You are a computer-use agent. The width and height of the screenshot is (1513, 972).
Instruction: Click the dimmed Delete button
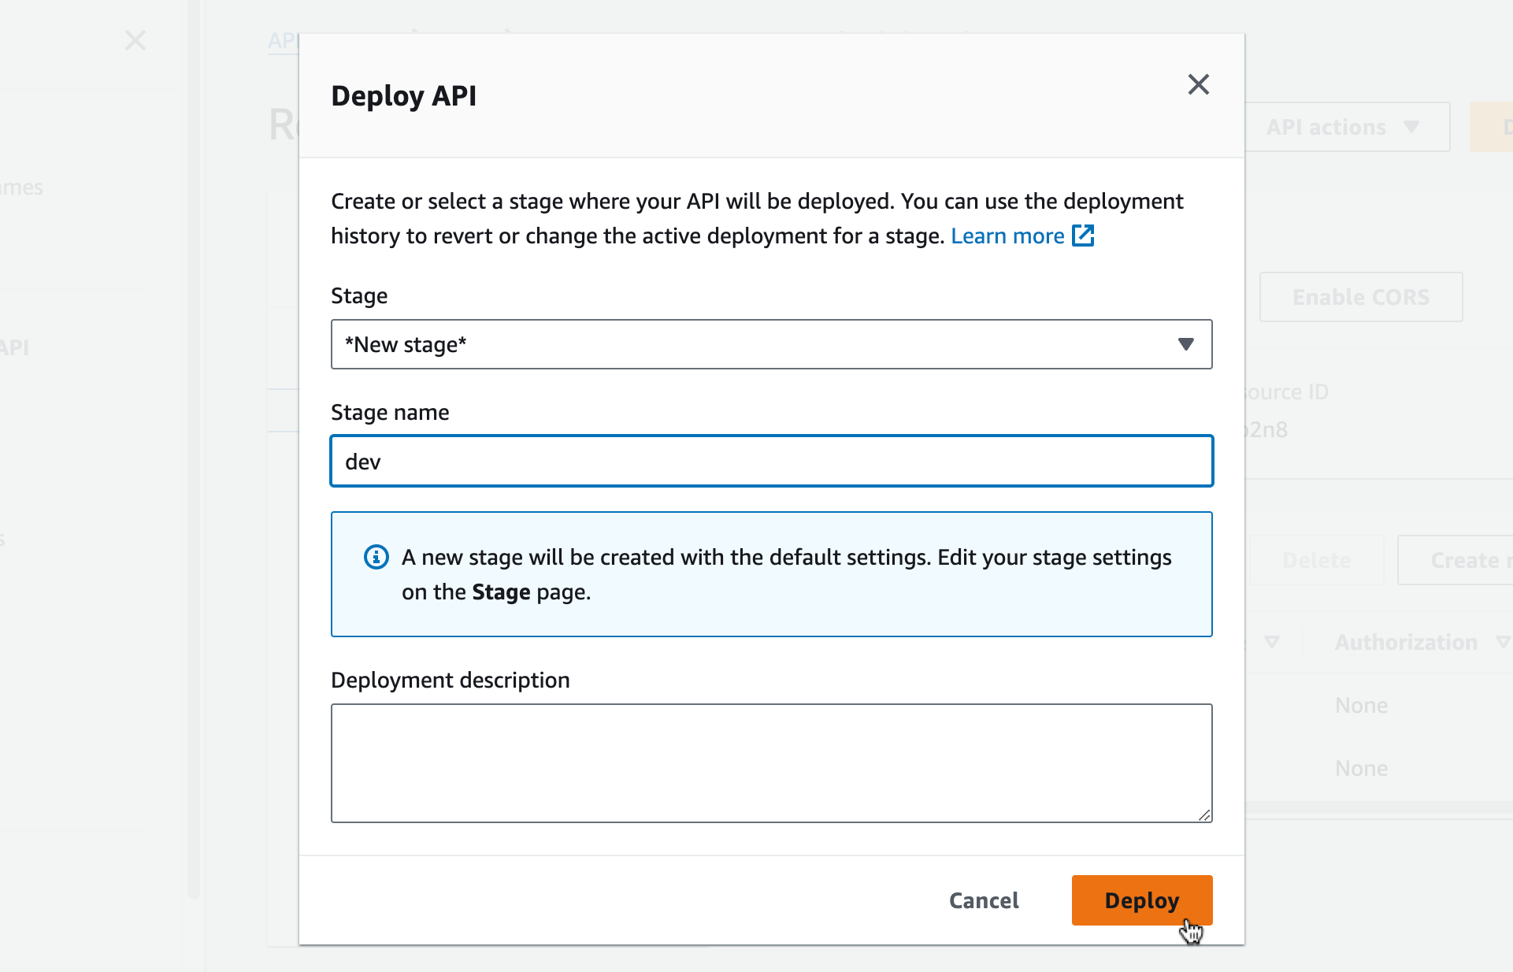tap(1316, 560)
